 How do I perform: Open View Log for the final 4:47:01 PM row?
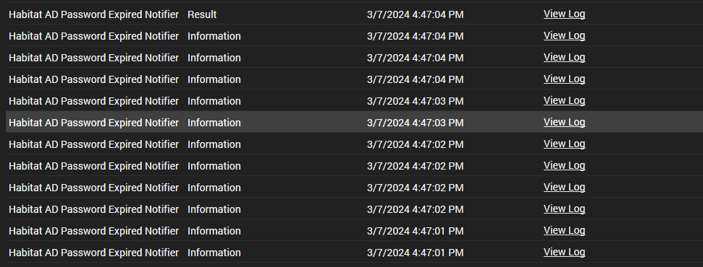tap(564, 253)
